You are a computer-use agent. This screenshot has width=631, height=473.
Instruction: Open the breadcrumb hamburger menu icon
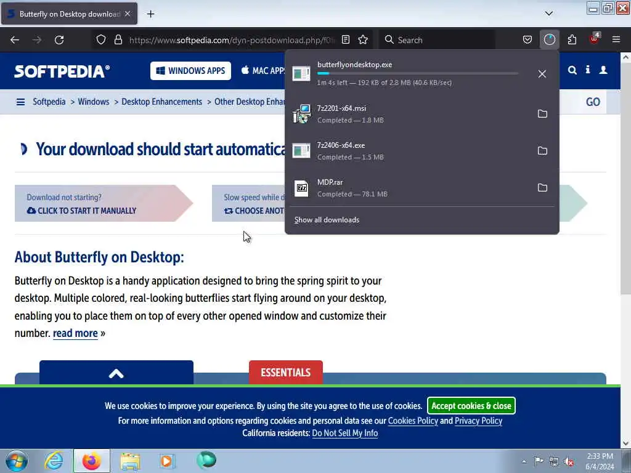[x=20, y=102]
